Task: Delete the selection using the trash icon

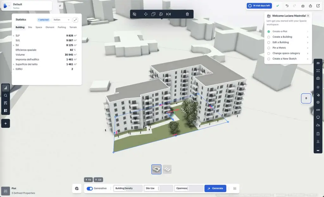Action: point(187,14)
